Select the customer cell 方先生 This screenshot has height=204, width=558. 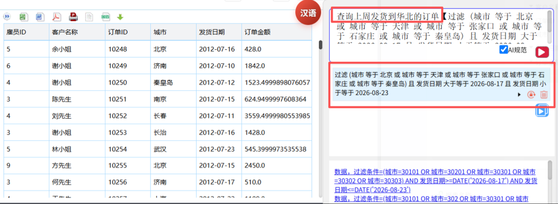pos(77,166)
